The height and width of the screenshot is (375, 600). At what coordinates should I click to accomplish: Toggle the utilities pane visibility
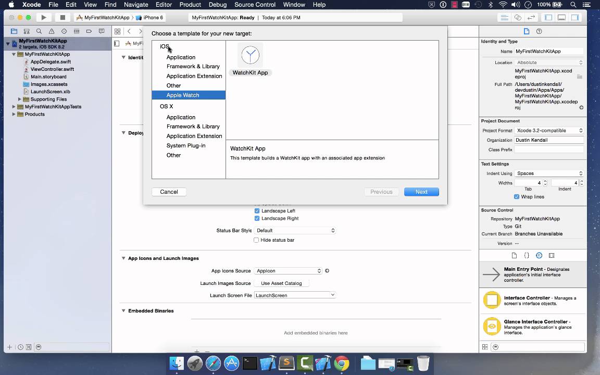pos(575,17)
